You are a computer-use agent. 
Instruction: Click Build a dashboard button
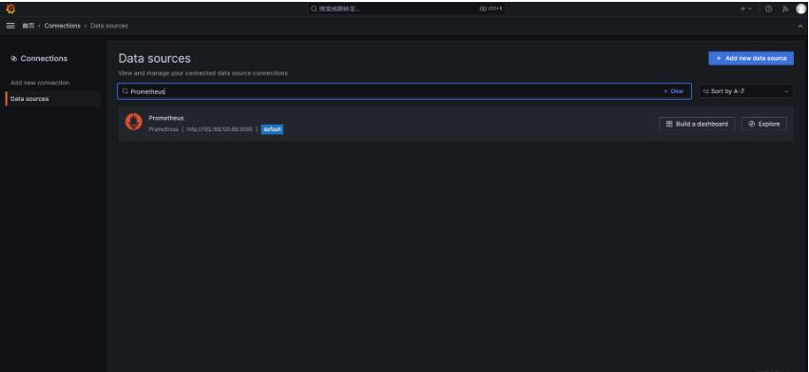point(697,124)
